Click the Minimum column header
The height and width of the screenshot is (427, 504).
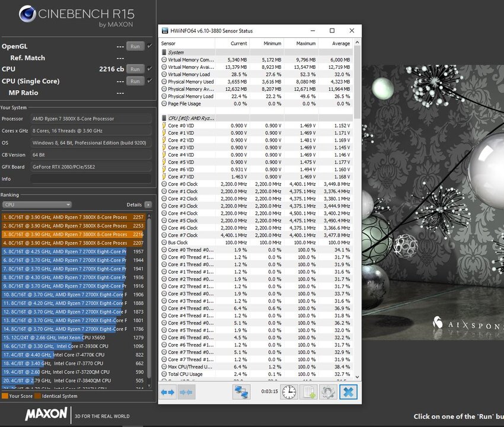tap(266, 43)
